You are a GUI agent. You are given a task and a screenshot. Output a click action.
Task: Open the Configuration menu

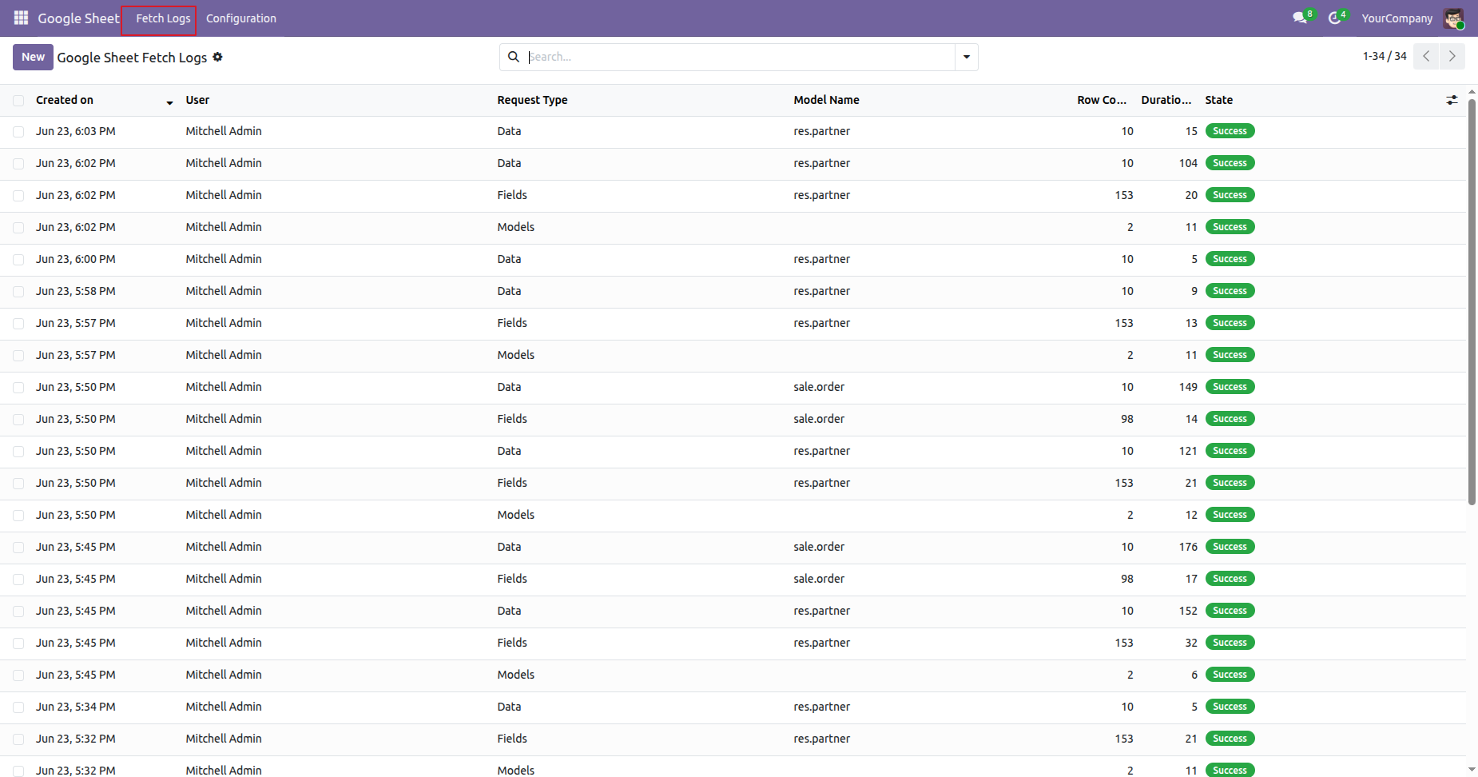tap(241, 18)
